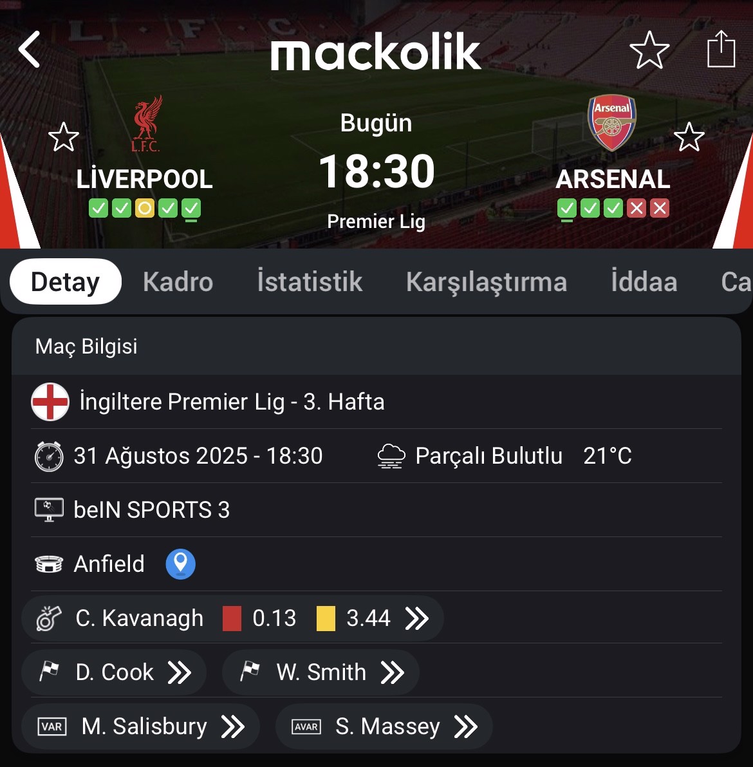Open assistant referee W. Smith
The width and height of the screenshot is (753, 767).
(321, 672)
